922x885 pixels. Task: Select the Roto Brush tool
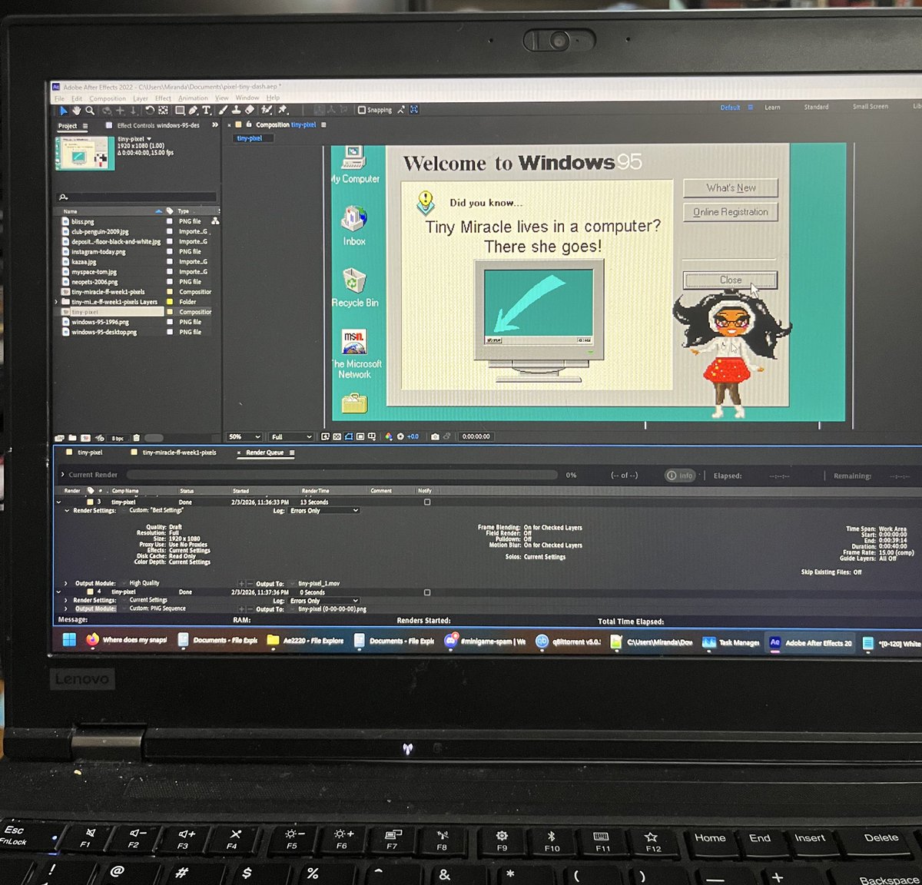point(266,111)
